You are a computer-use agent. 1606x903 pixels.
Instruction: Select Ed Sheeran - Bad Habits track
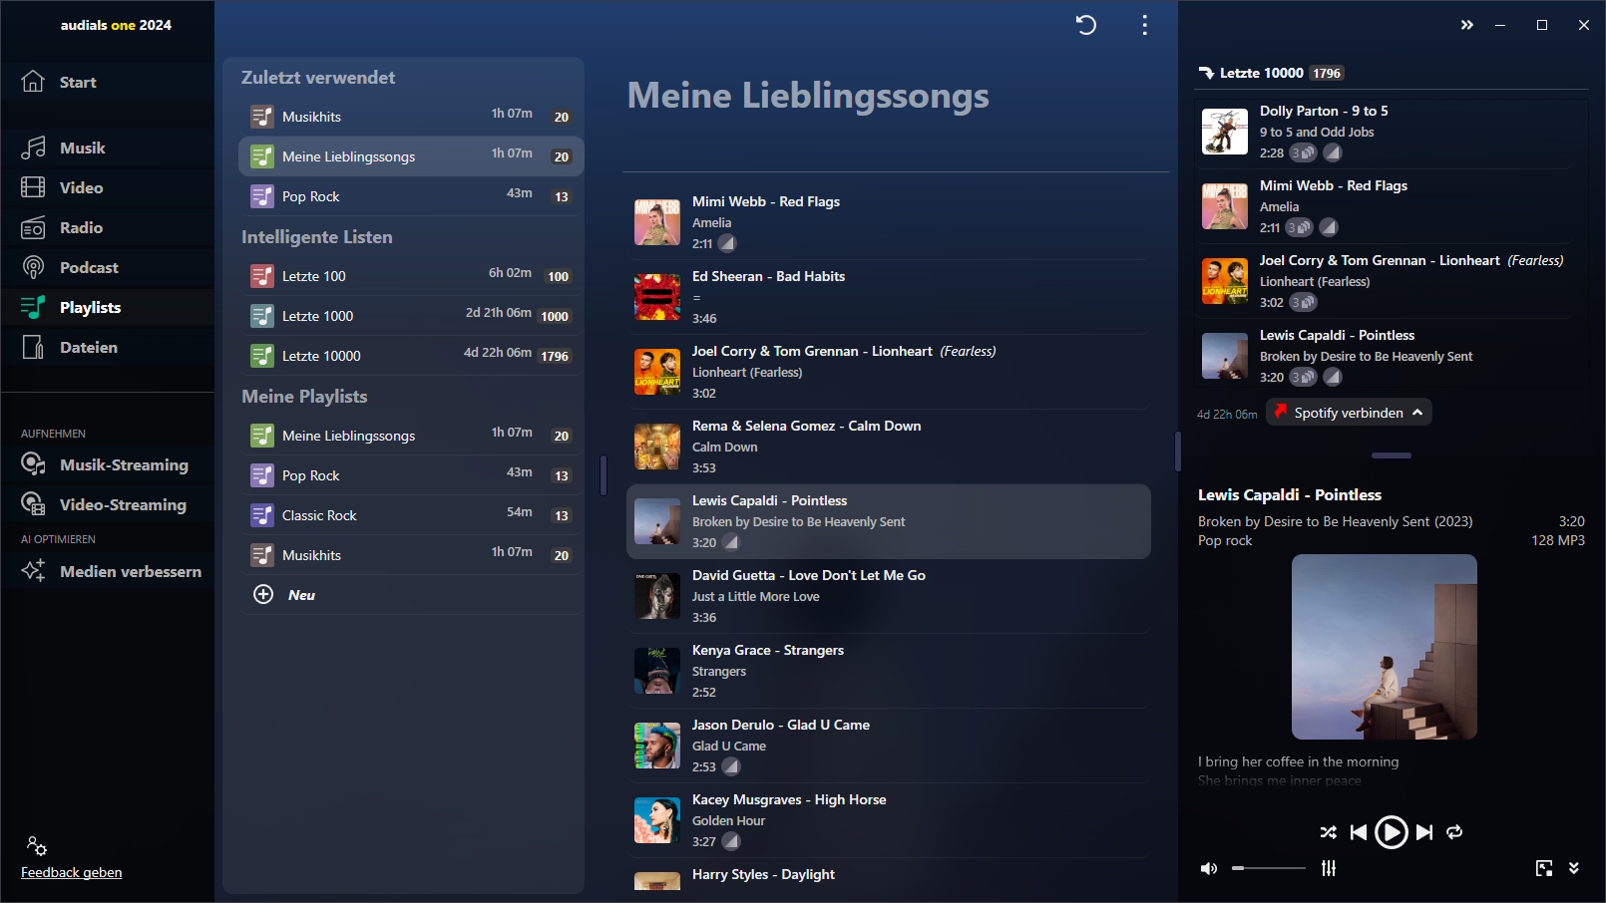(x=889, y=297)
